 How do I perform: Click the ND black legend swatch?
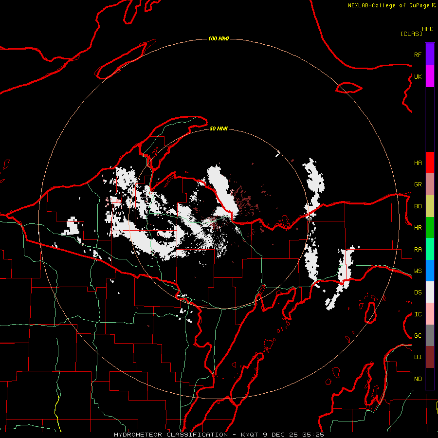[x=430, y=379]
